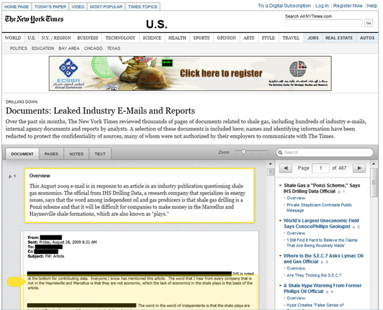Switch to the DOCUMENT tab
Image resolution: width=383 pixels, height=310 pixels.
pos(22,154)
